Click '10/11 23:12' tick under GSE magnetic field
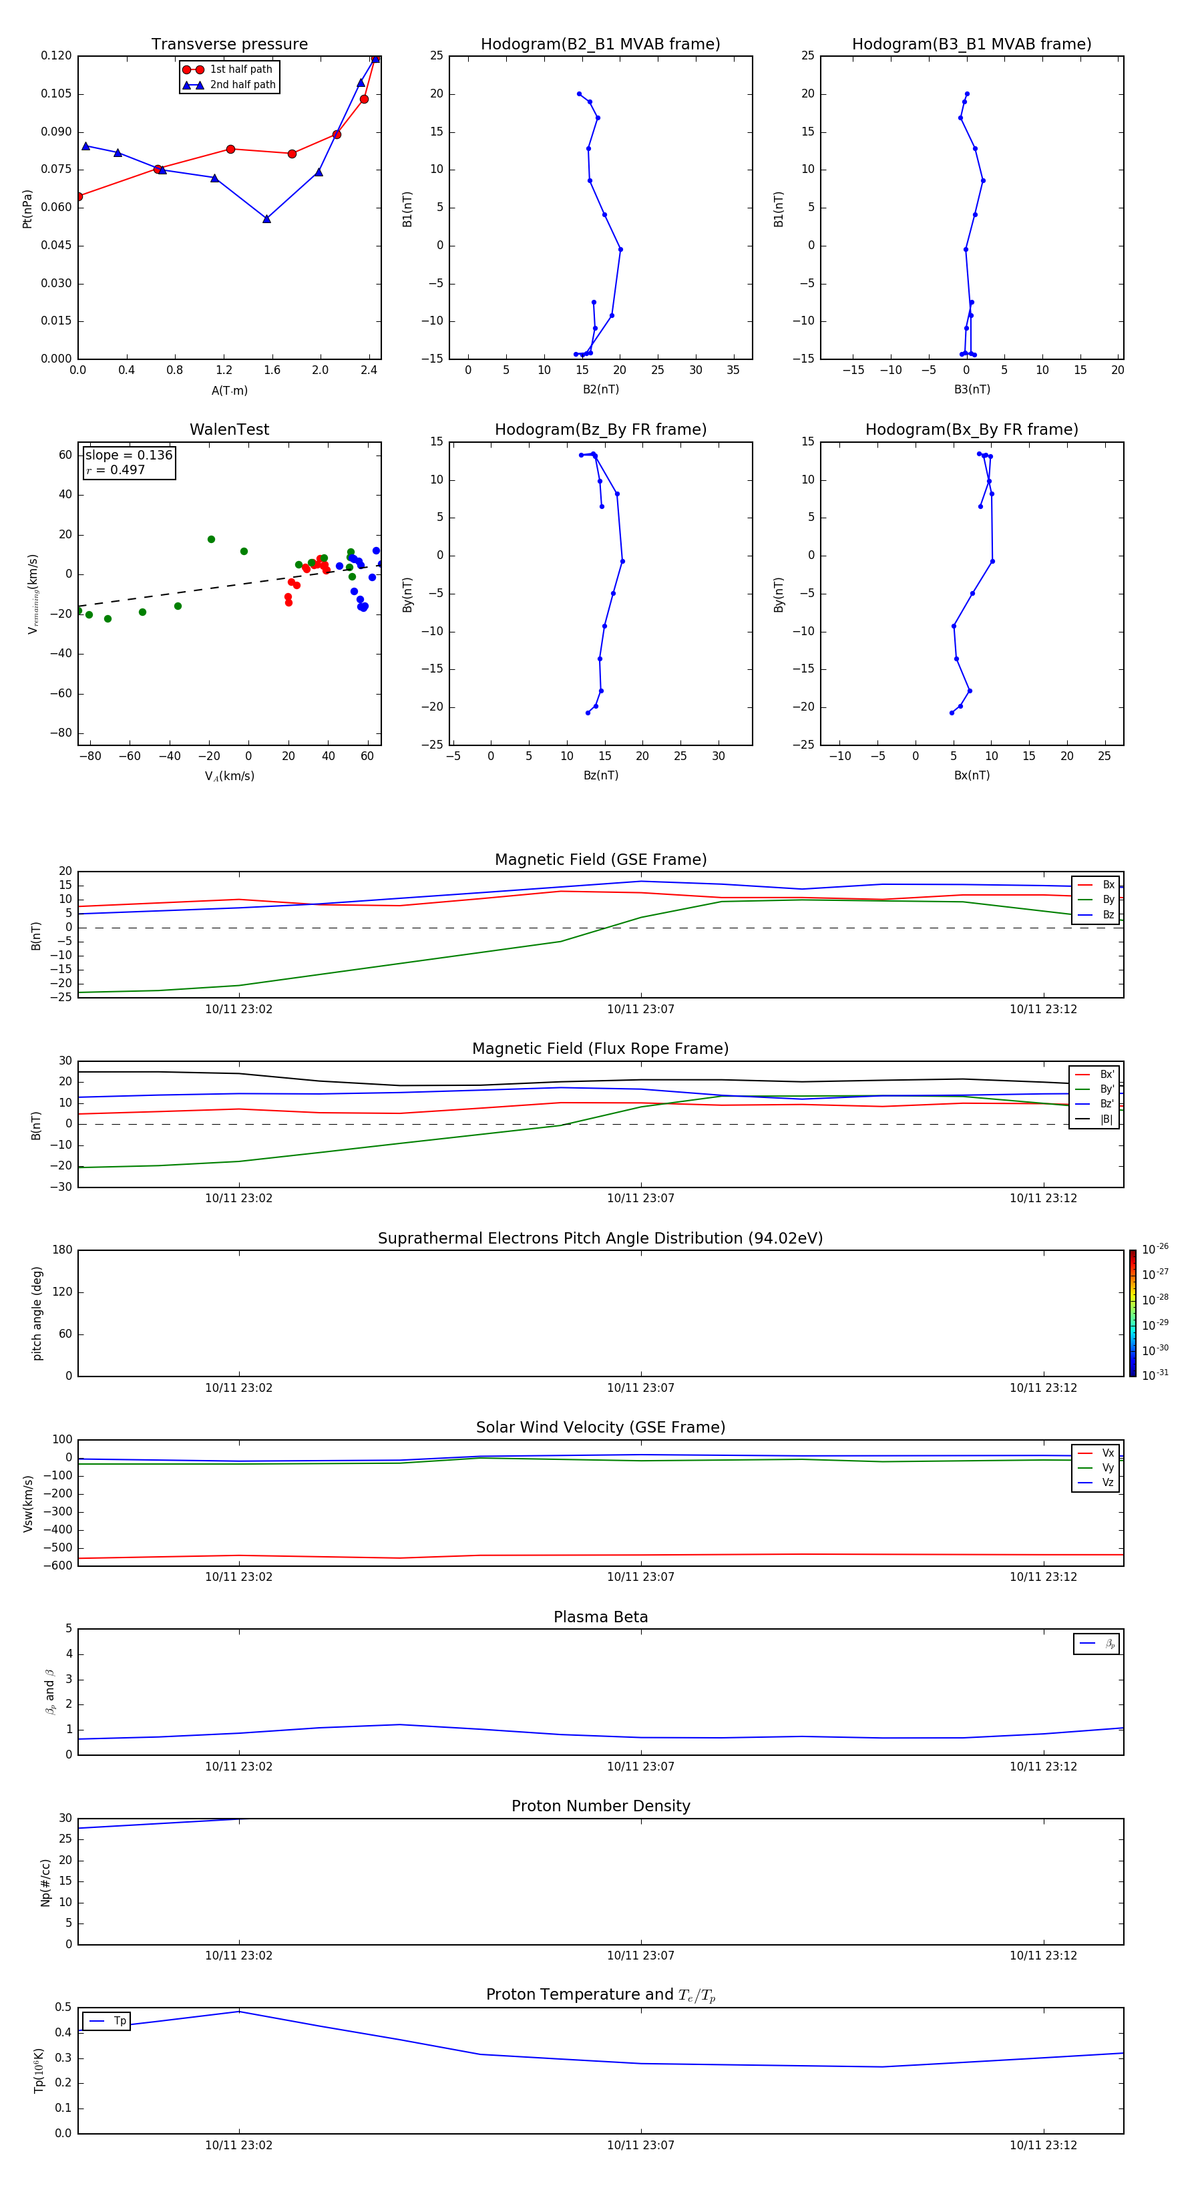The image size is (1202, 2204). [x=1043, y=1010]
